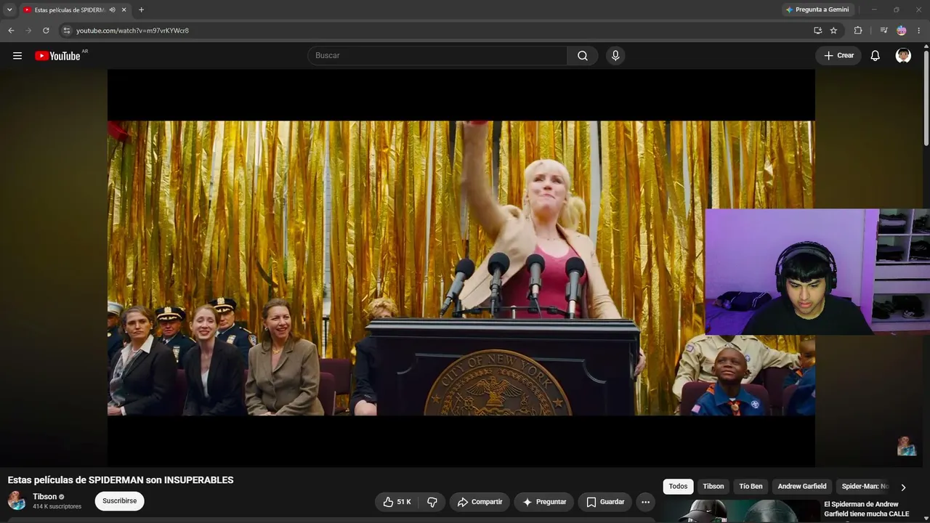The width and height of the screenshot is (930, 523).
Task: Click the video title "Estas películas de SPIDERMAN son INSUPERABLES"
Action: click(121, 480)
